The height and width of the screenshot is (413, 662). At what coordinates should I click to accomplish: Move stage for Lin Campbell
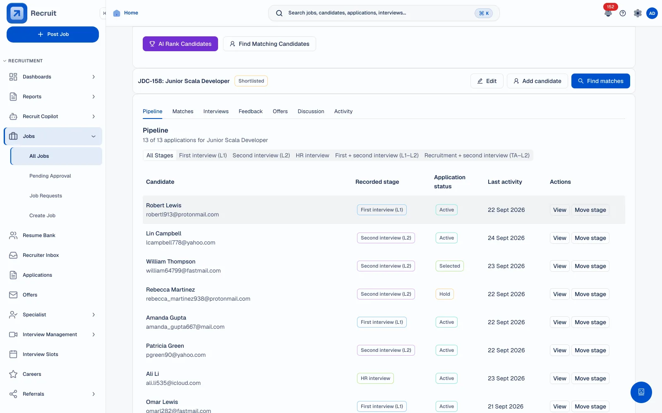[x=590, y=238]
